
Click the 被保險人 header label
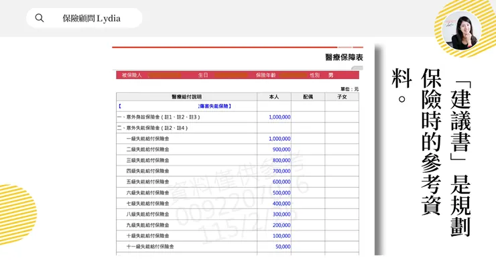pyautogui.click(x=131, y=75)
